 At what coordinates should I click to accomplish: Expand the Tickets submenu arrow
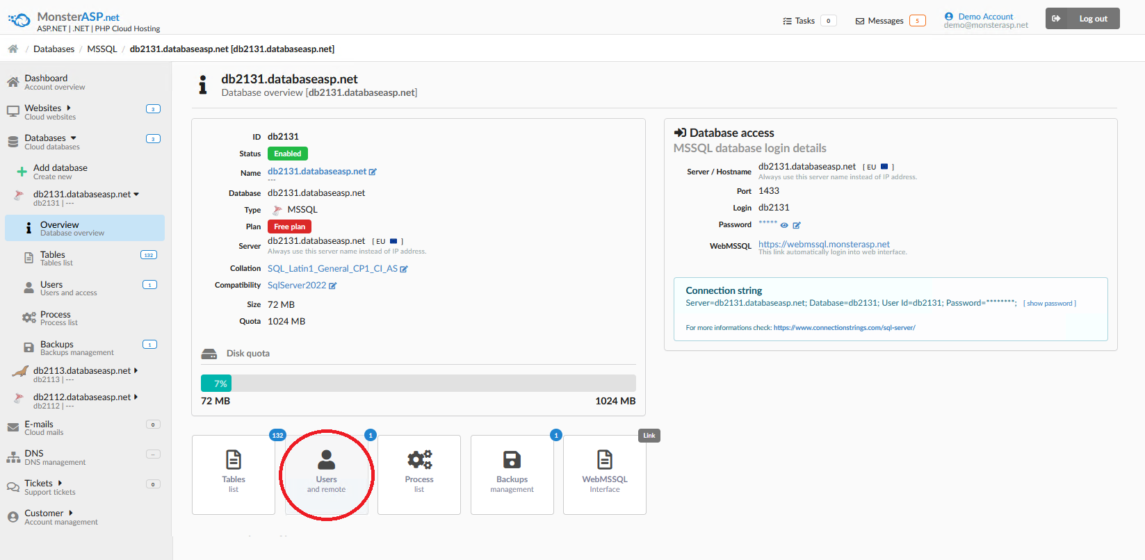click(60, 483)
